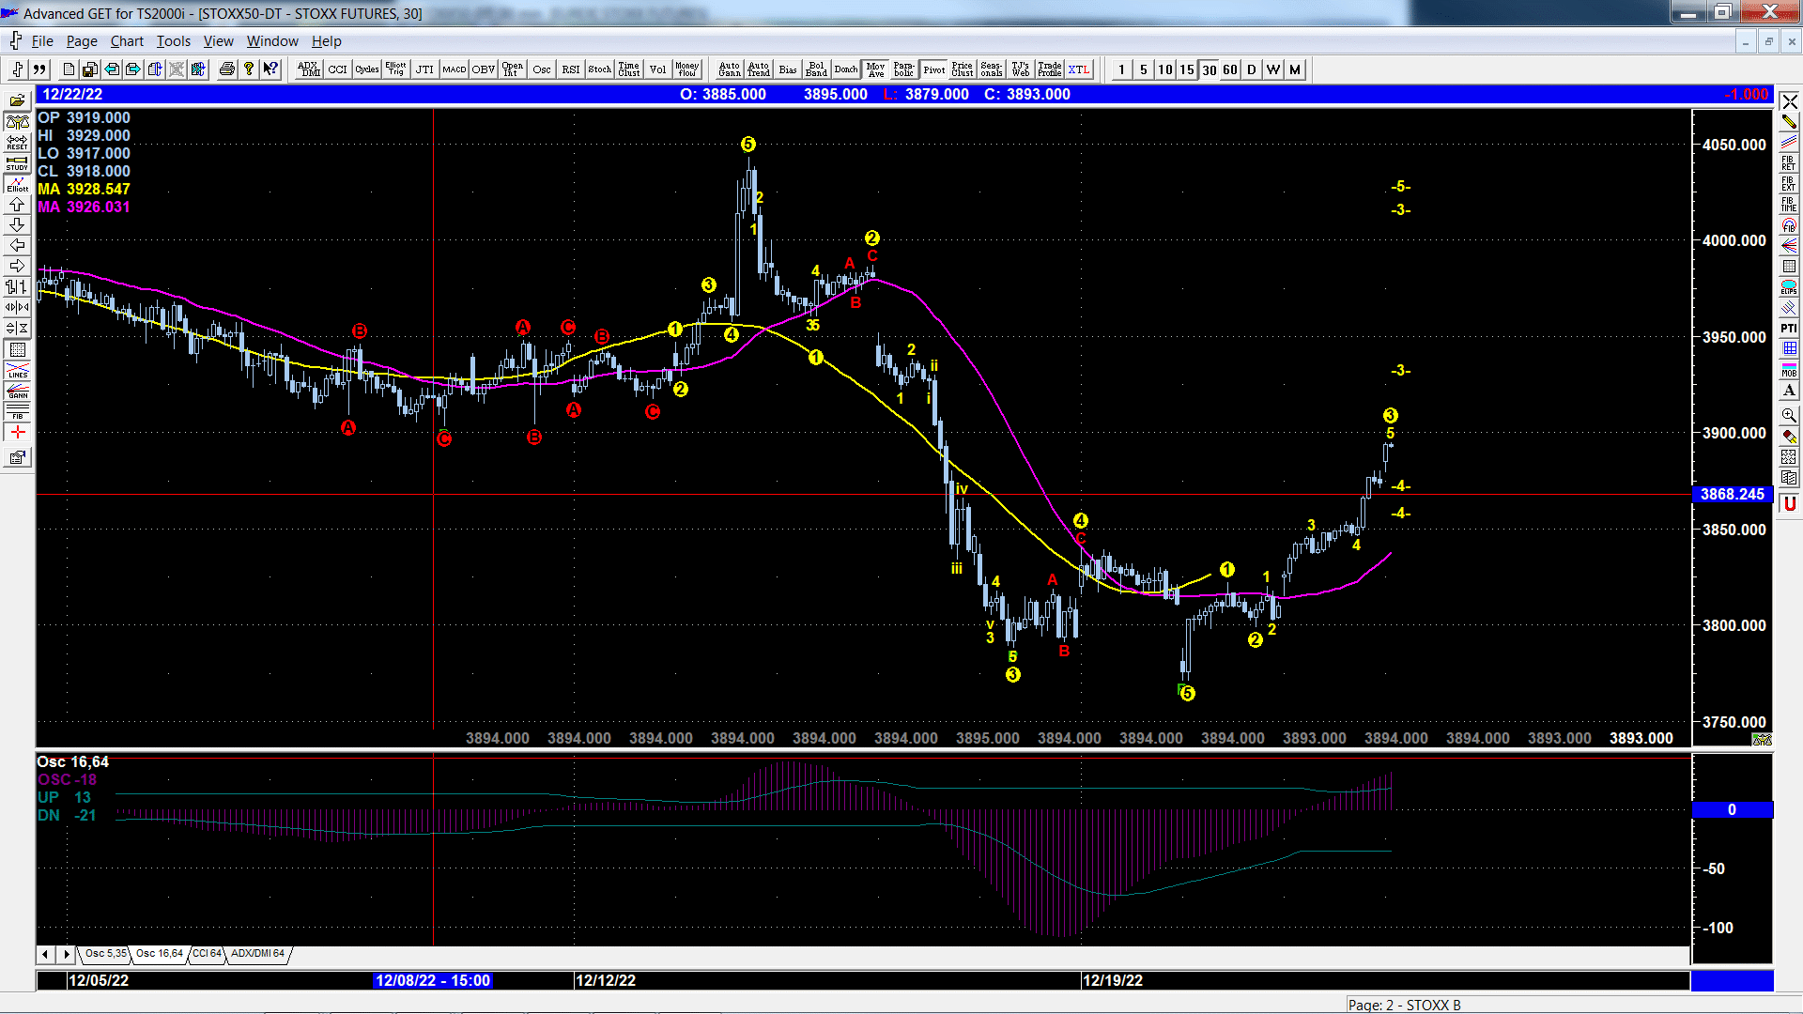This screenshot has height=1014, width=1803.
Task: Click the print icon in toolbar
Action: 226,69
